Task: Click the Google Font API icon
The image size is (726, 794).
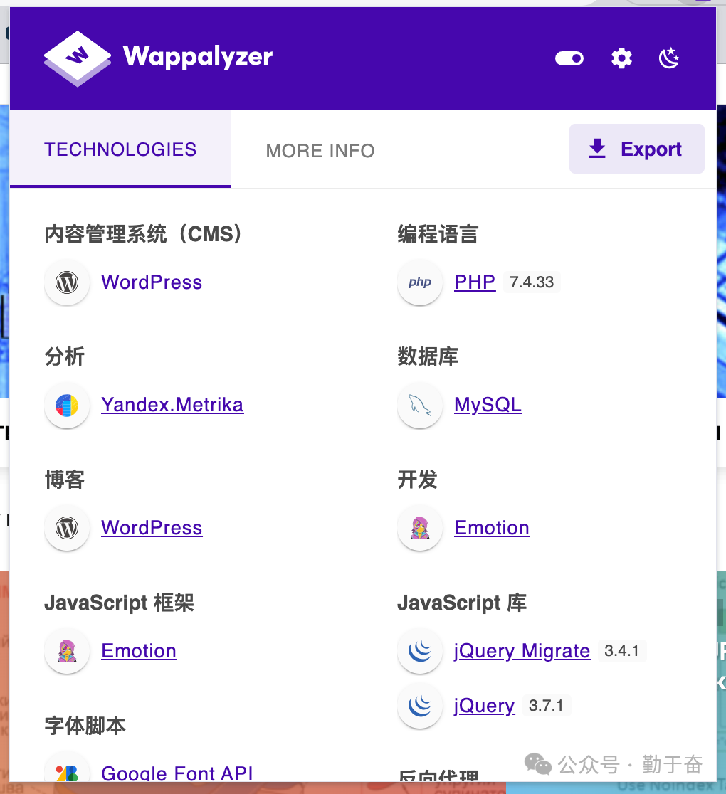Action: 66,773
